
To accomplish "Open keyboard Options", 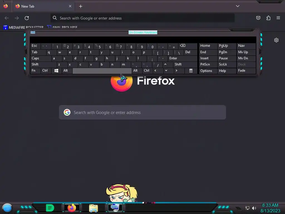I will 208,71.
